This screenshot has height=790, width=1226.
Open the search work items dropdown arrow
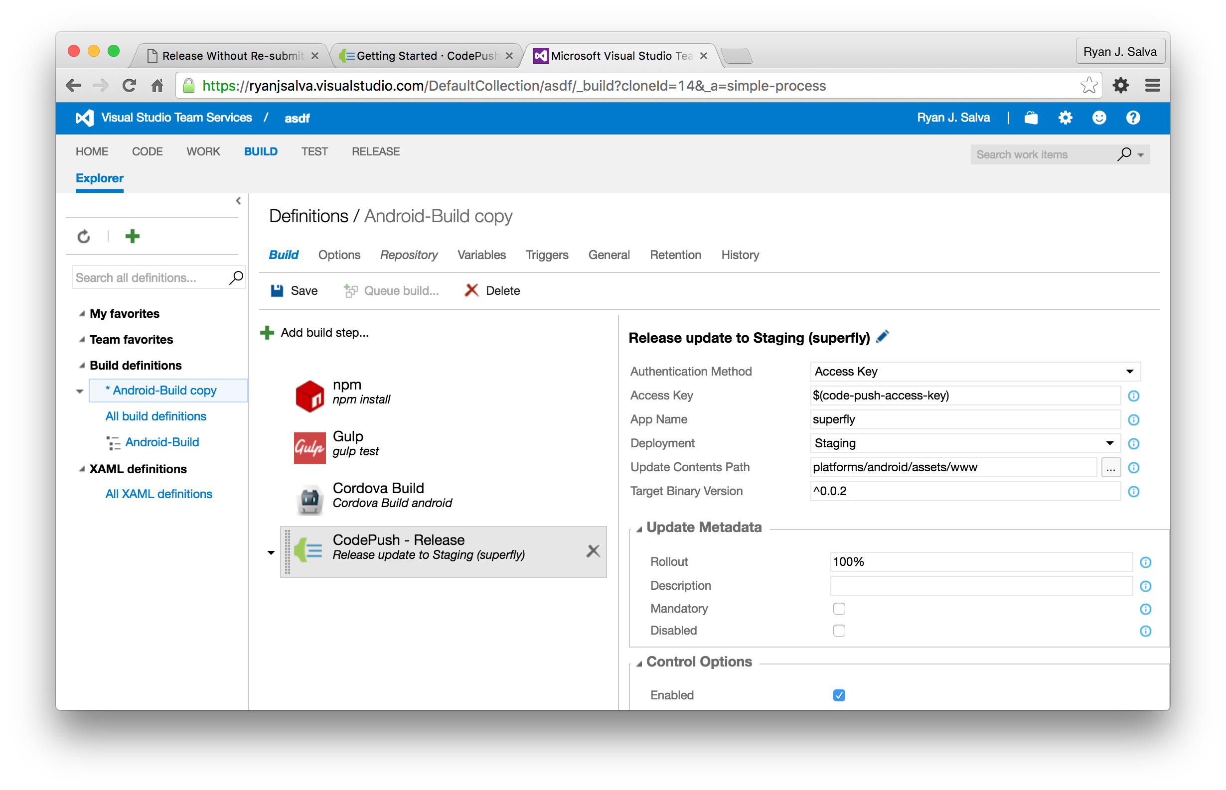pyautogui.click(x=1141, y=155)
